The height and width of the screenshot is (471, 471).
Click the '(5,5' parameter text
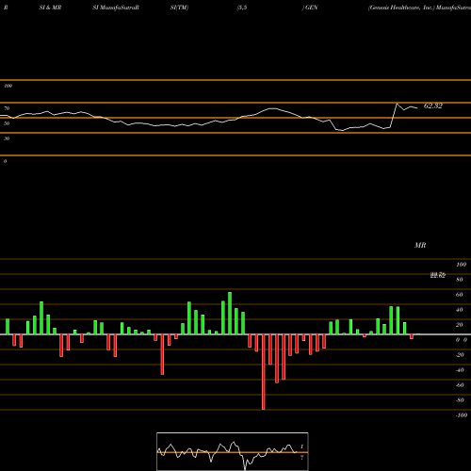(242, 8)
